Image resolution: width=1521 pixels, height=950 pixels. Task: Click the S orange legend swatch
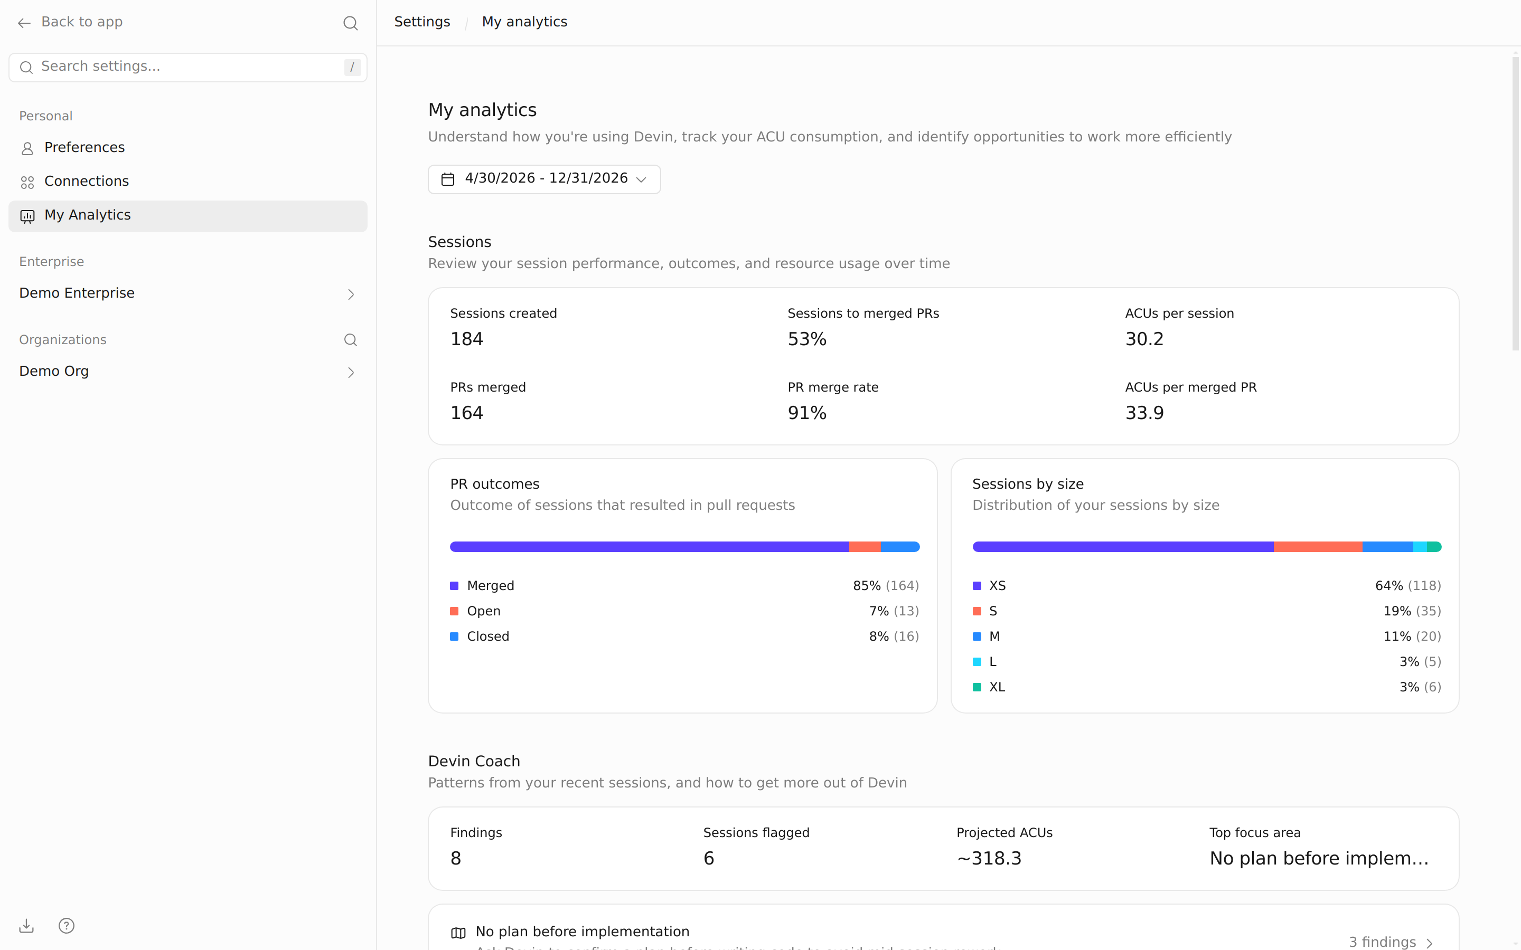tap(977, 611)
